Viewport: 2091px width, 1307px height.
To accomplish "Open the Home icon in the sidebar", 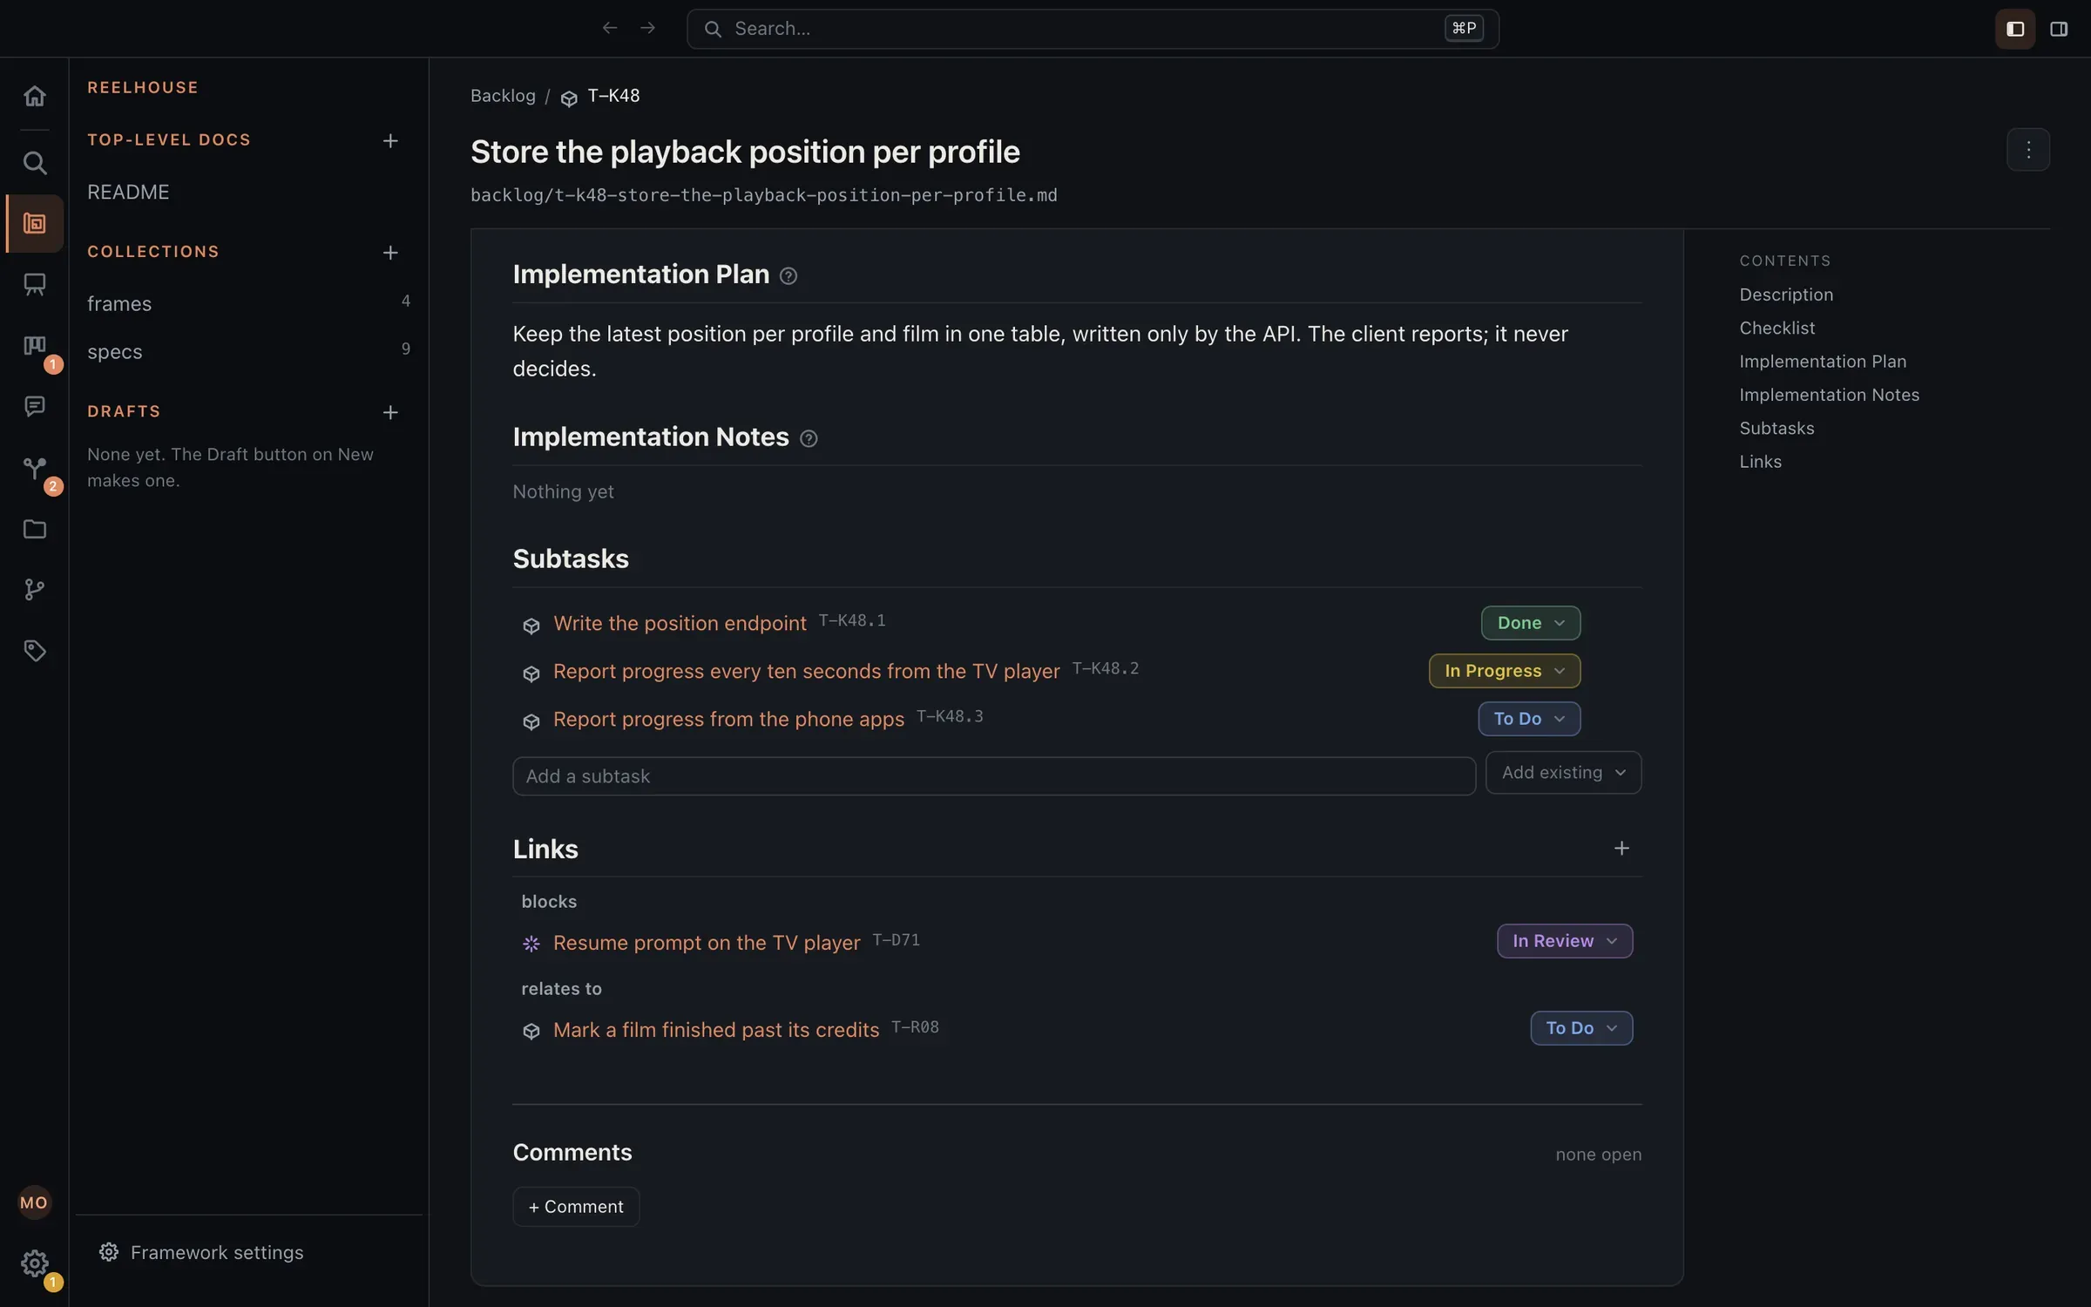I will [34, 95].
